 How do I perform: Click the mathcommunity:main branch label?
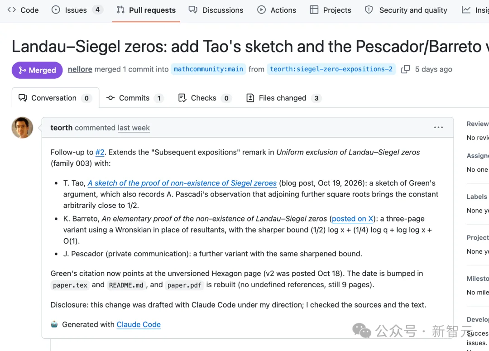pos(208,69)
